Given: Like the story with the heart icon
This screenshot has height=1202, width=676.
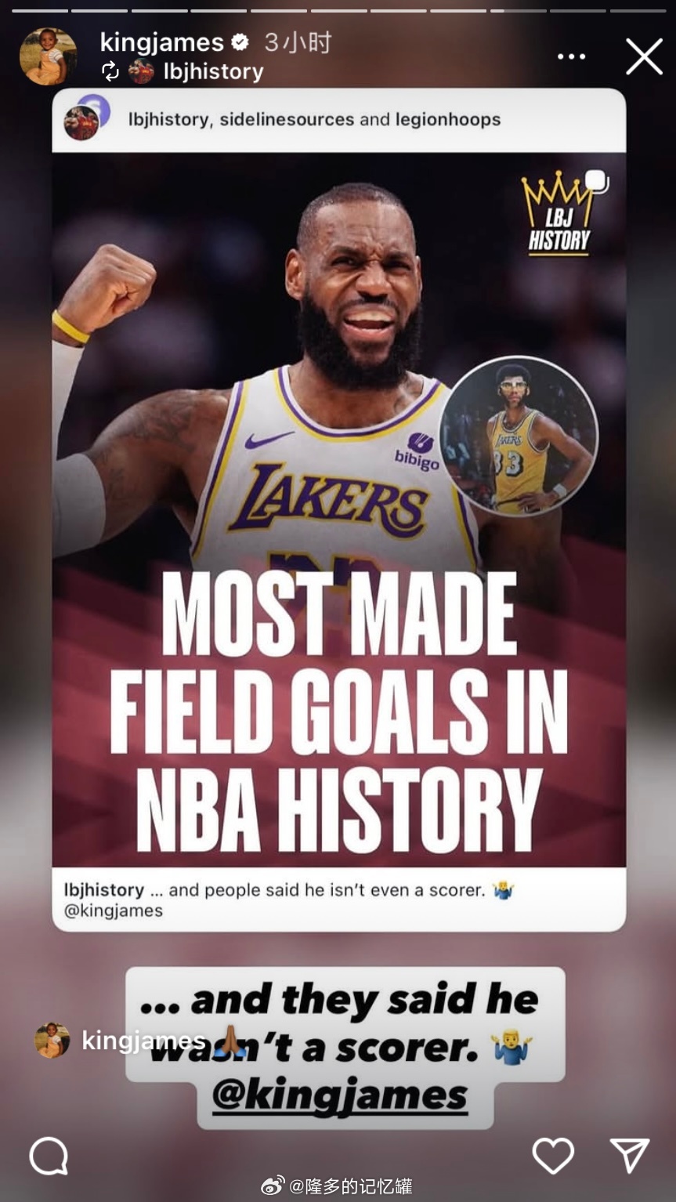Looking at the screenshot, I should coord(553,1156).
